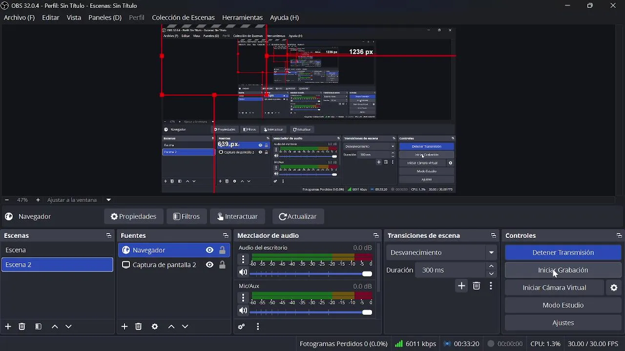
Task: Zoom out preview with minus icon
Action: click(x=7, y=200)
